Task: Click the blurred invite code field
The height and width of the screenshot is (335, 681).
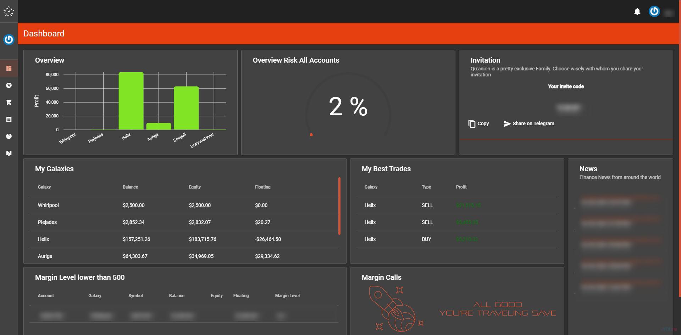Action: pyautogui.click(x=569, y=108)
